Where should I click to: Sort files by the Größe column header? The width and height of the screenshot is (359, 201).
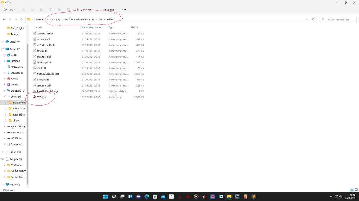pyautogui.click(x=135, y=27)
